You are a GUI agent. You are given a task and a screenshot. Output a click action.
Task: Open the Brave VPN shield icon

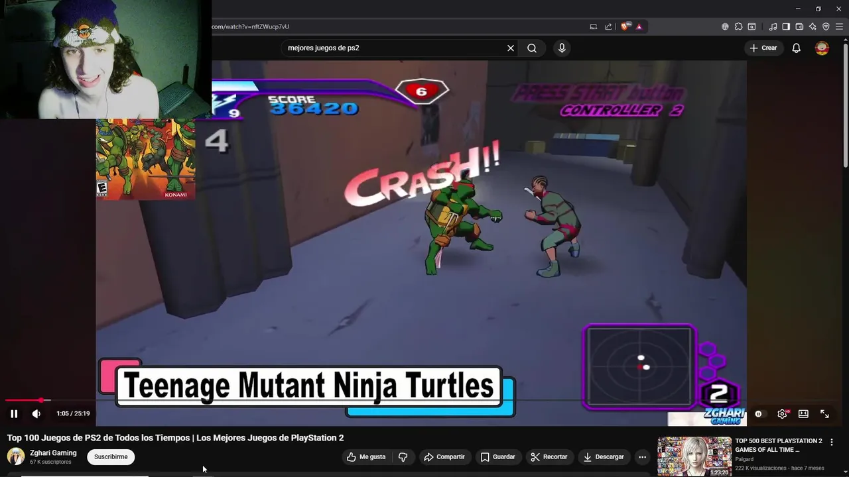(826, 26)
